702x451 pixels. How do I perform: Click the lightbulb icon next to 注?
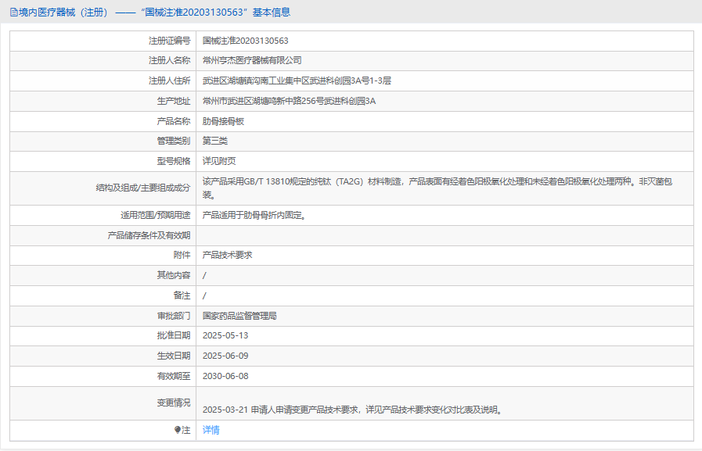pos(178,430)
